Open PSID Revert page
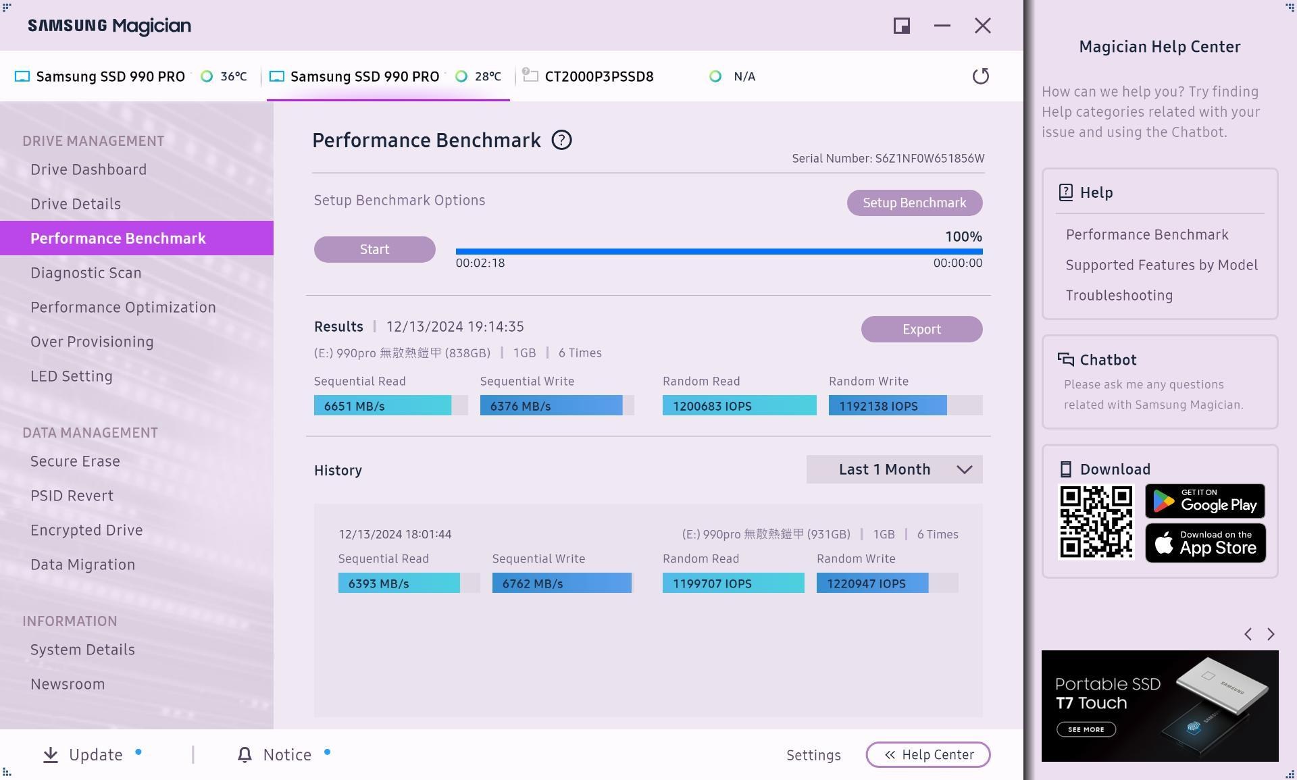 pos(72,496)
